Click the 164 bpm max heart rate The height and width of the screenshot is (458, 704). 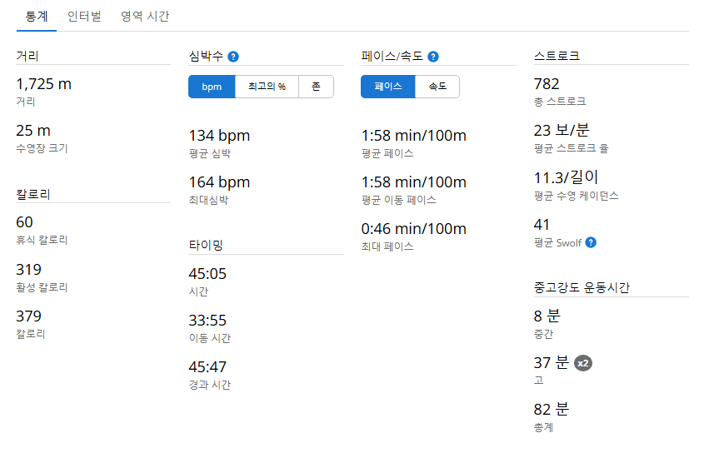(219, 182)
